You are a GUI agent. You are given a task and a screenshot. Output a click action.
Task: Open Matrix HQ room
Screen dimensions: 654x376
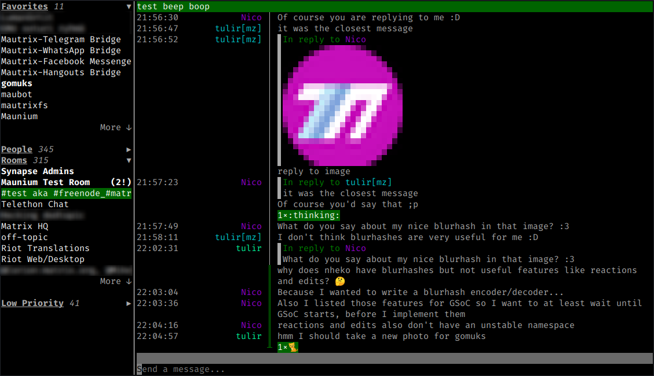click(24, 227)
